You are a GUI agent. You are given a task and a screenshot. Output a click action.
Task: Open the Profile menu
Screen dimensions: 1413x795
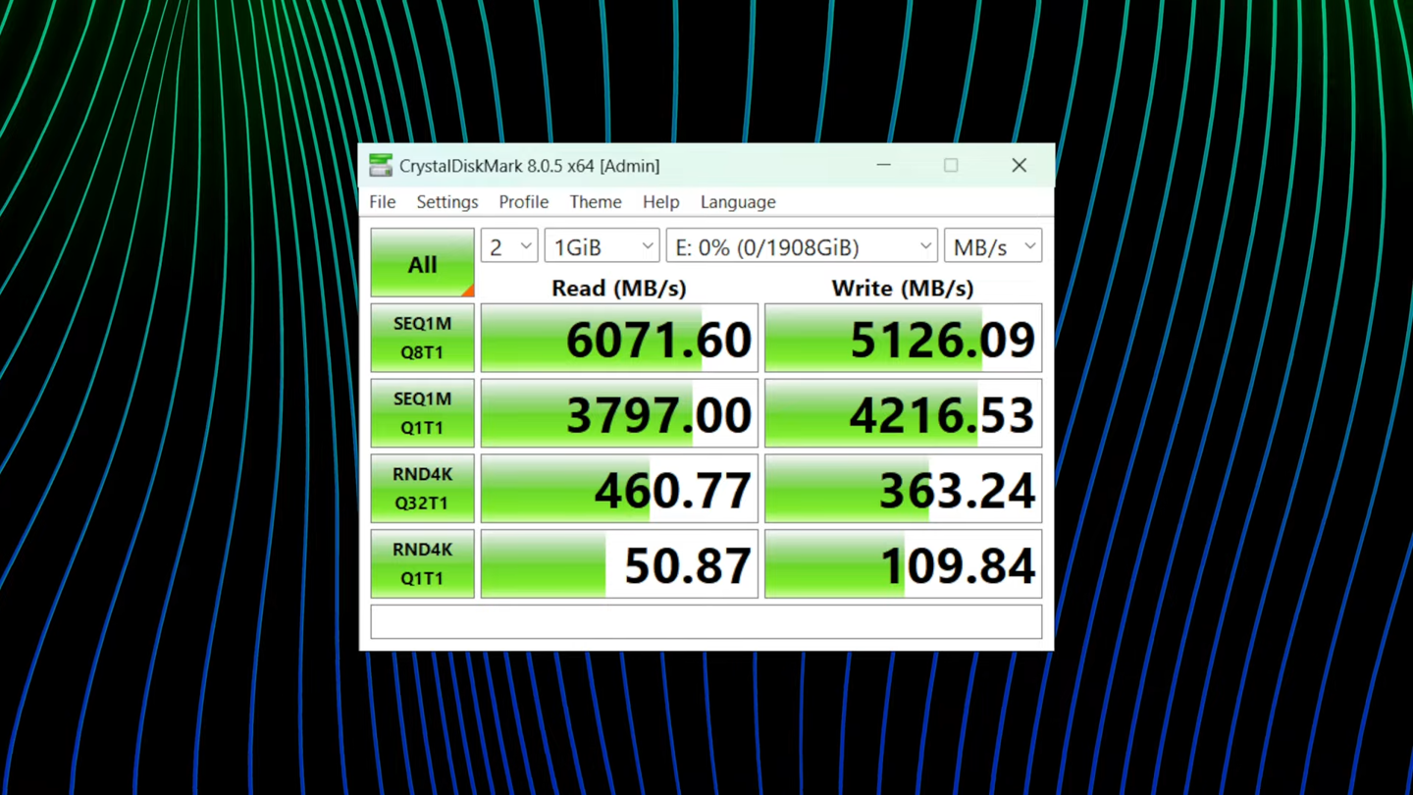(x=523, y=201)
